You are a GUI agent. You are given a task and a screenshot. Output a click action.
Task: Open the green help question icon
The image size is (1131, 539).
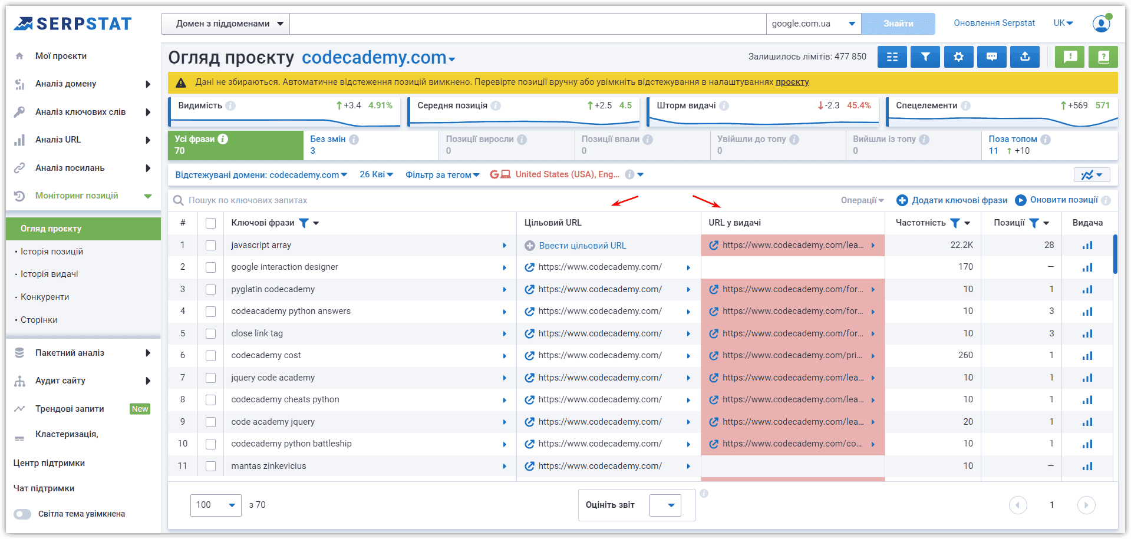tap(1103, 57)
